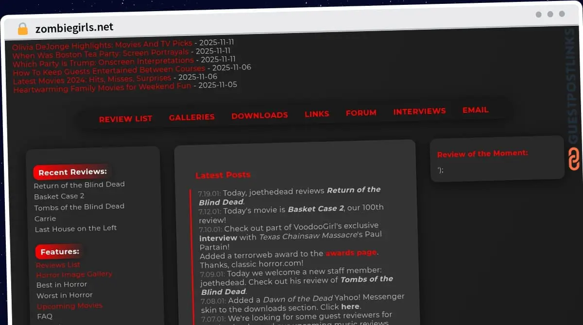Click the orange chain link icon
583x325 pixels.
574,160
